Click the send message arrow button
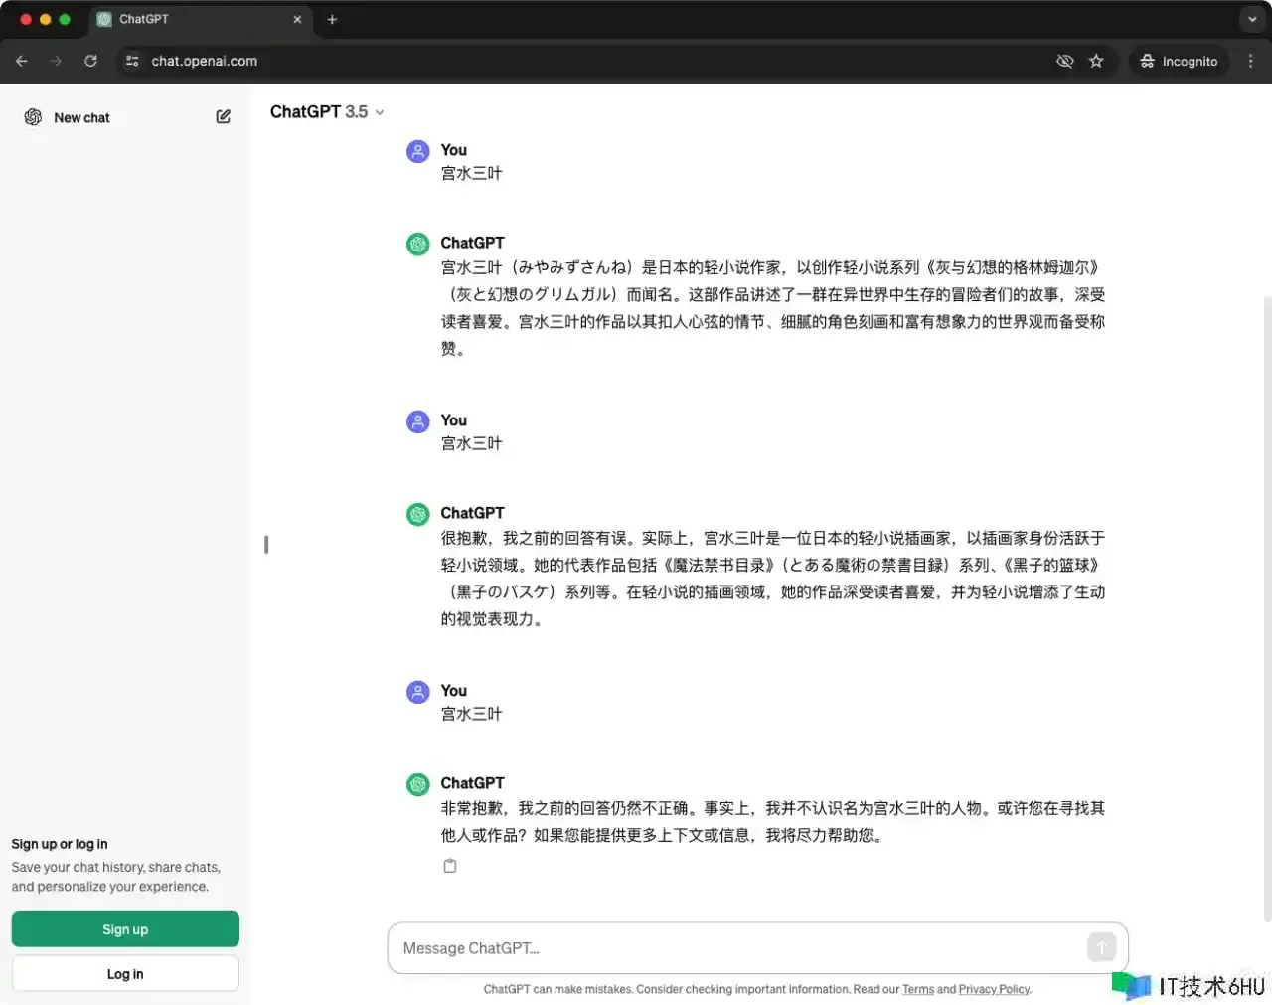This screenshot has width=1272, height=1005. coord(1101,947)
